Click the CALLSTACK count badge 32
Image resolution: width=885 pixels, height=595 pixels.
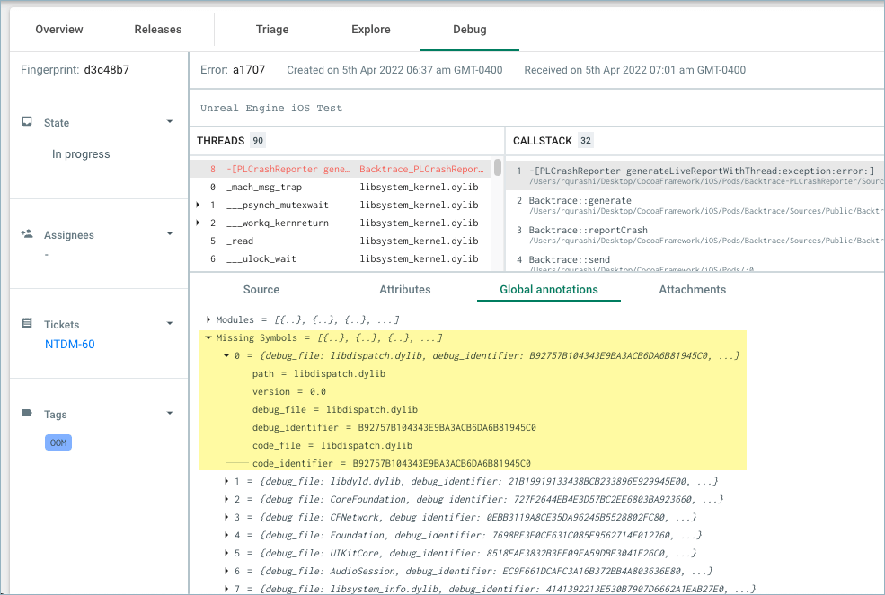tap(586, 140)
